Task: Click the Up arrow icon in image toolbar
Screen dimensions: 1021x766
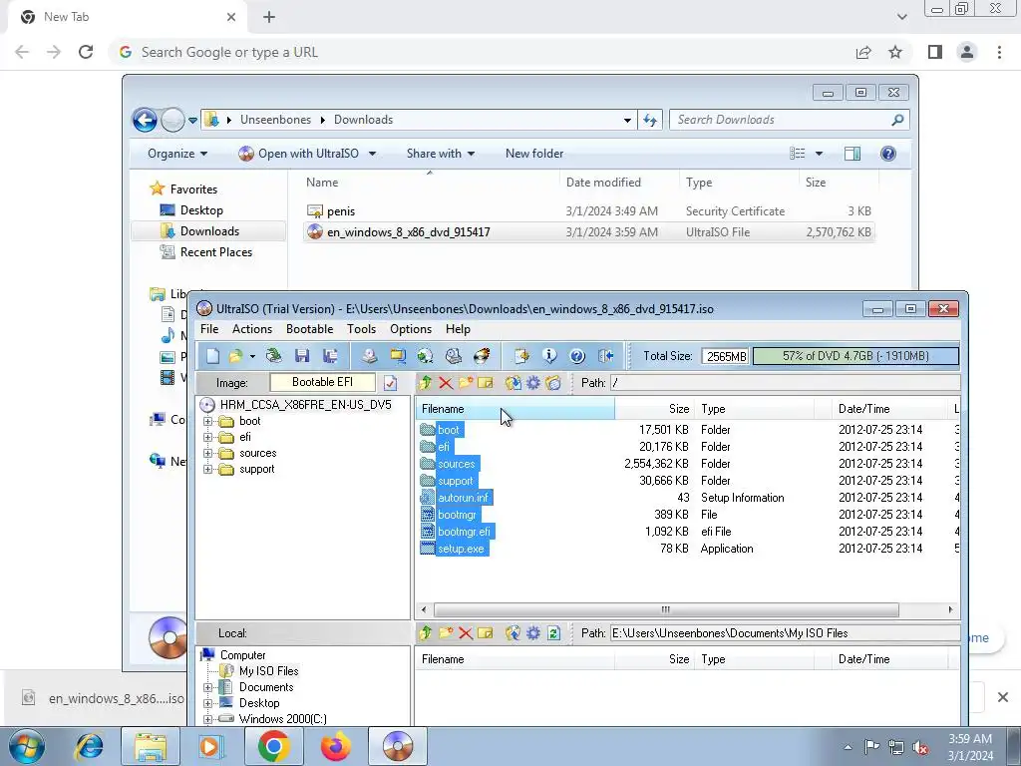Action: [x=426, y=383]
